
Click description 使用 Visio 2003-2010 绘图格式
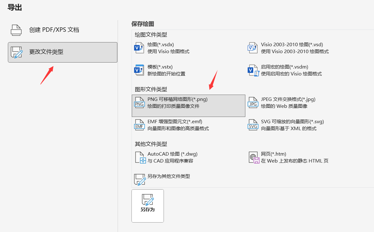pos(295,52)
